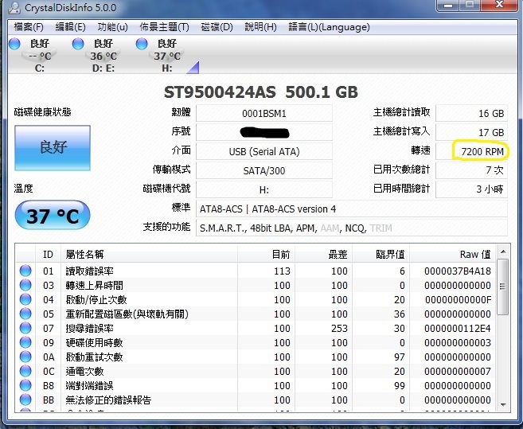Open the 佈景主題(T) menu
The image size is (523, 429).
164,27
